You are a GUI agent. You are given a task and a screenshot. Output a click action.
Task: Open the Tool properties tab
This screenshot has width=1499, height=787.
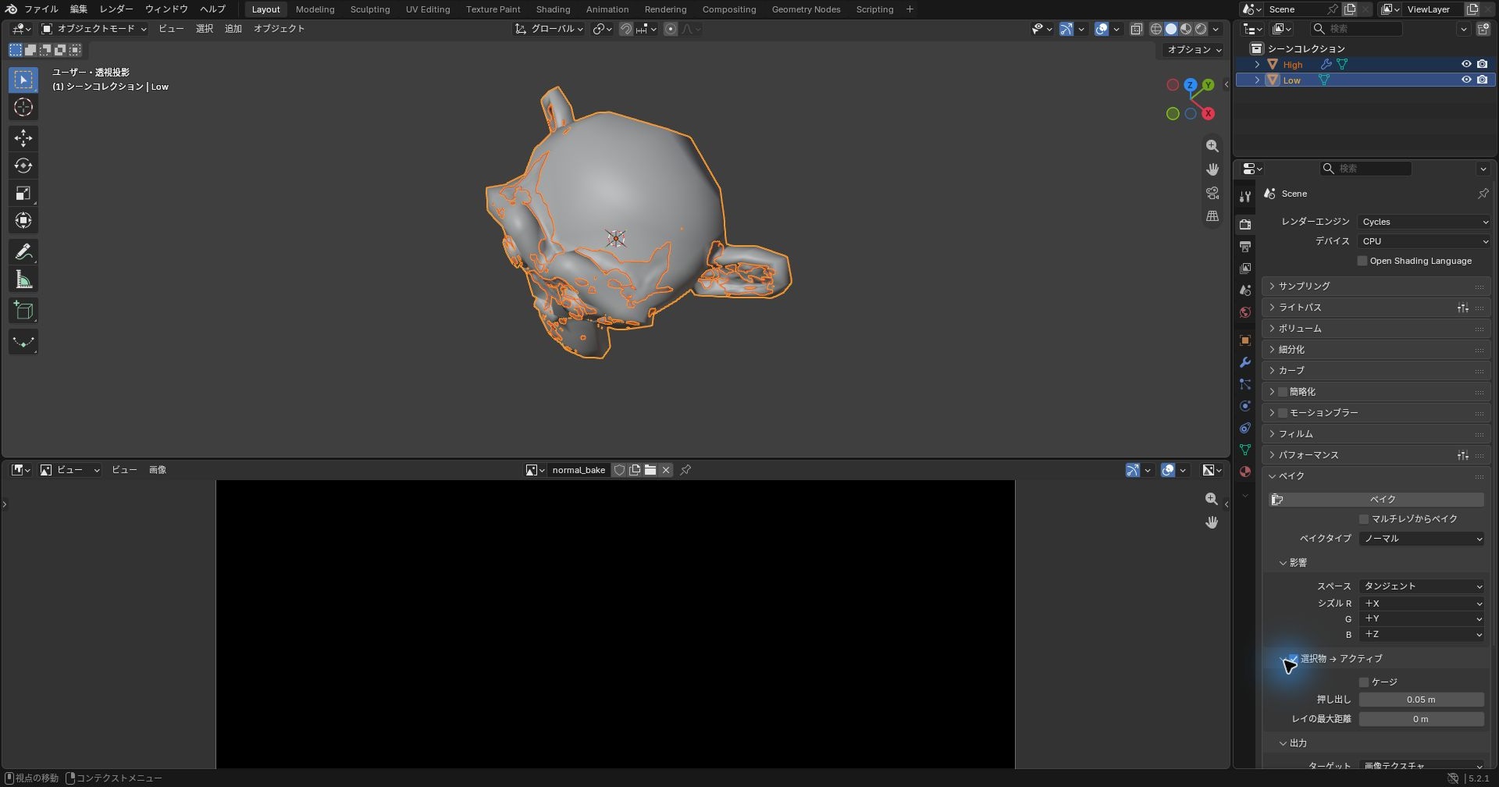[x=1245, y=197]
